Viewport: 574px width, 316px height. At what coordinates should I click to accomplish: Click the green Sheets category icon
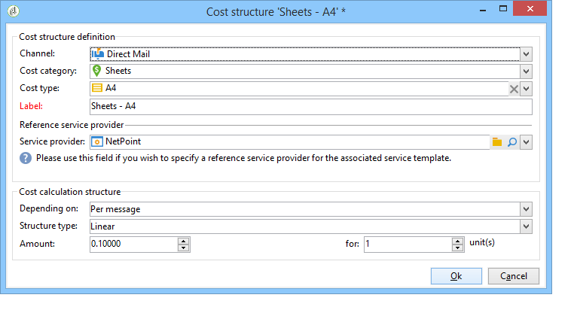click(x=96, y=71)
